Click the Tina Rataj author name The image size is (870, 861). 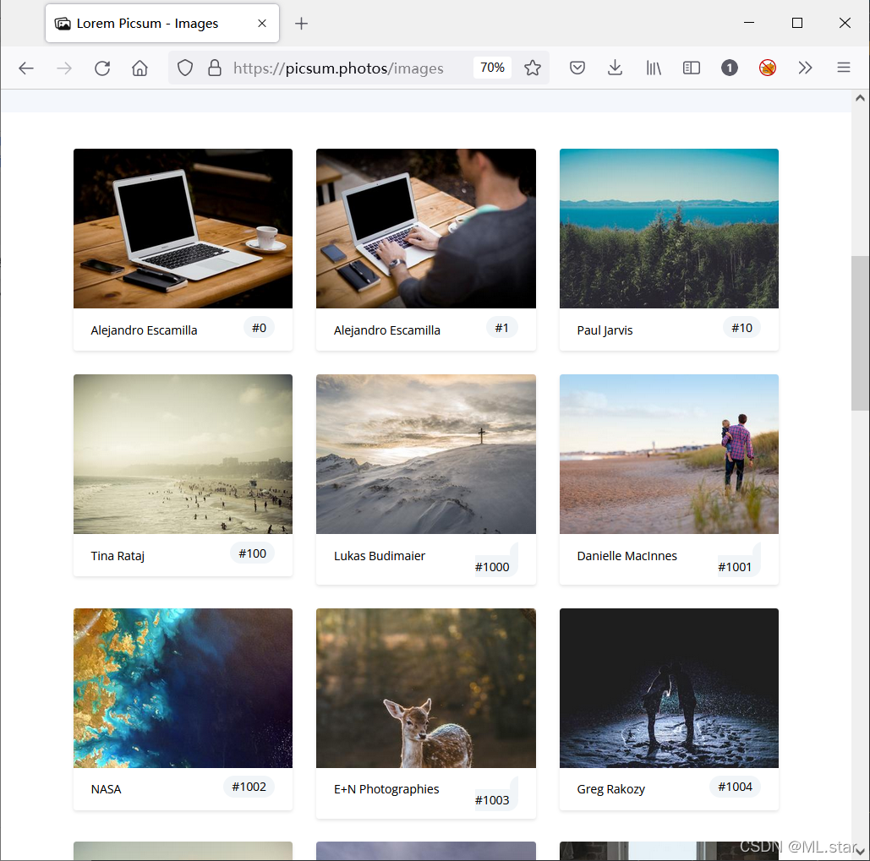pyautogui.click(x=118, y=556)
